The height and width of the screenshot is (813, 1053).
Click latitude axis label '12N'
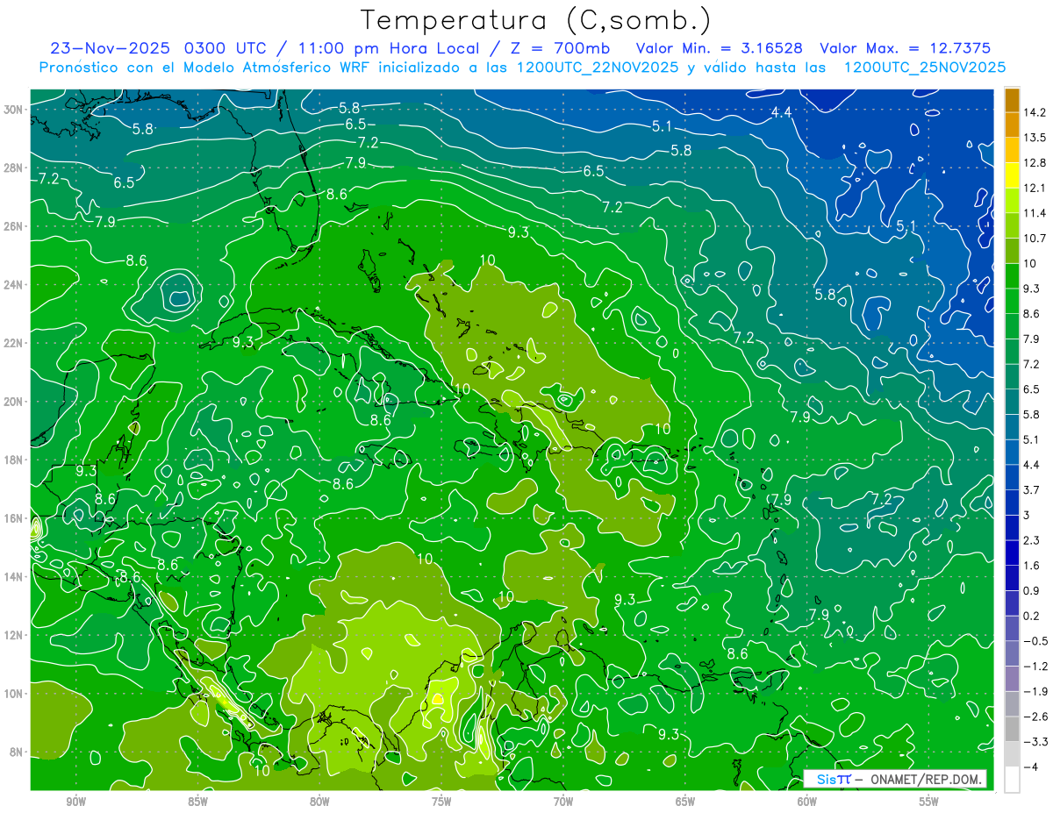point(14,635)
